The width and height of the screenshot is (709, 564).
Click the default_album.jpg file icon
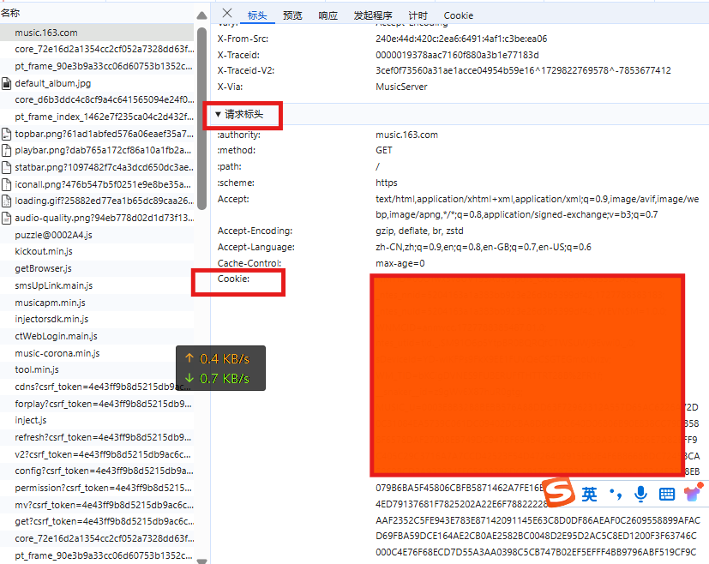pyautogui.click(x=7, y=83)
